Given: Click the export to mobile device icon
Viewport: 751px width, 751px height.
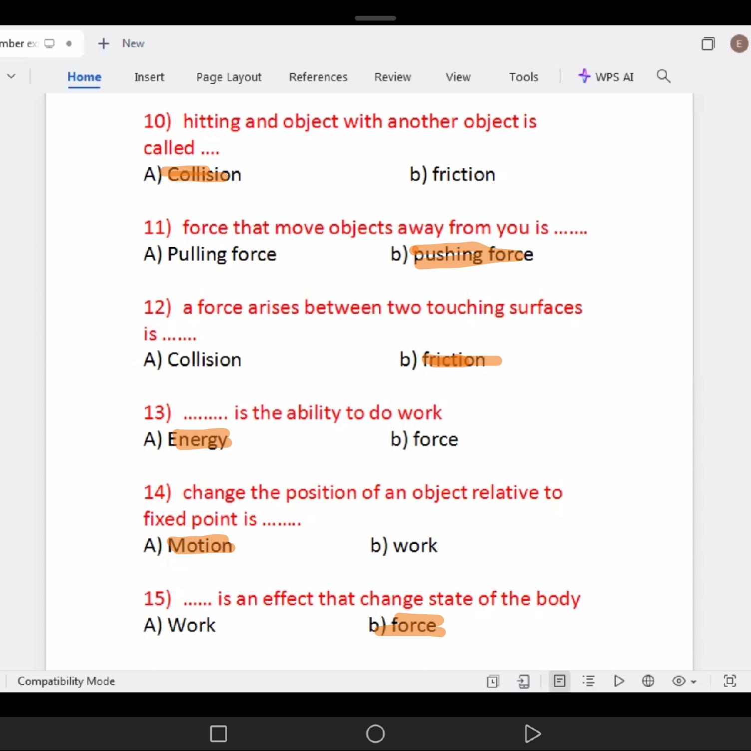Looking at the screenshot, I should click(x=523, y=682).
